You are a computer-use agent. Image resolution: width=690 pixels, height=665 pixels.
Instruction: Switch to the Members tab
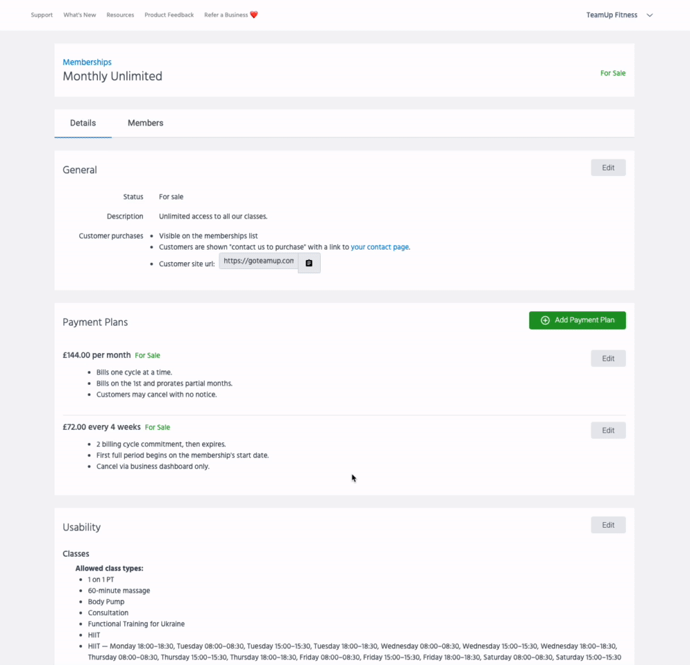point(146,123)
